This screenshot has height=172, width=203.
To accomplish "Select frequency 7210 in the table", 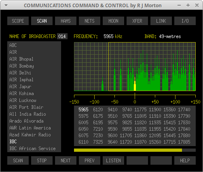I will coord(98,129).
